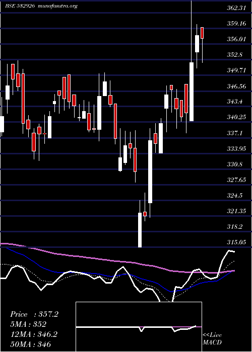Click the 343.4 price axis label
Screen dimensions: 252x352
pos(234,102)
